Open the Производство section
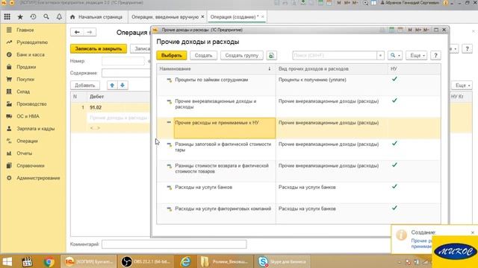Viewport: 478px width, 268px height. [31, 104]
